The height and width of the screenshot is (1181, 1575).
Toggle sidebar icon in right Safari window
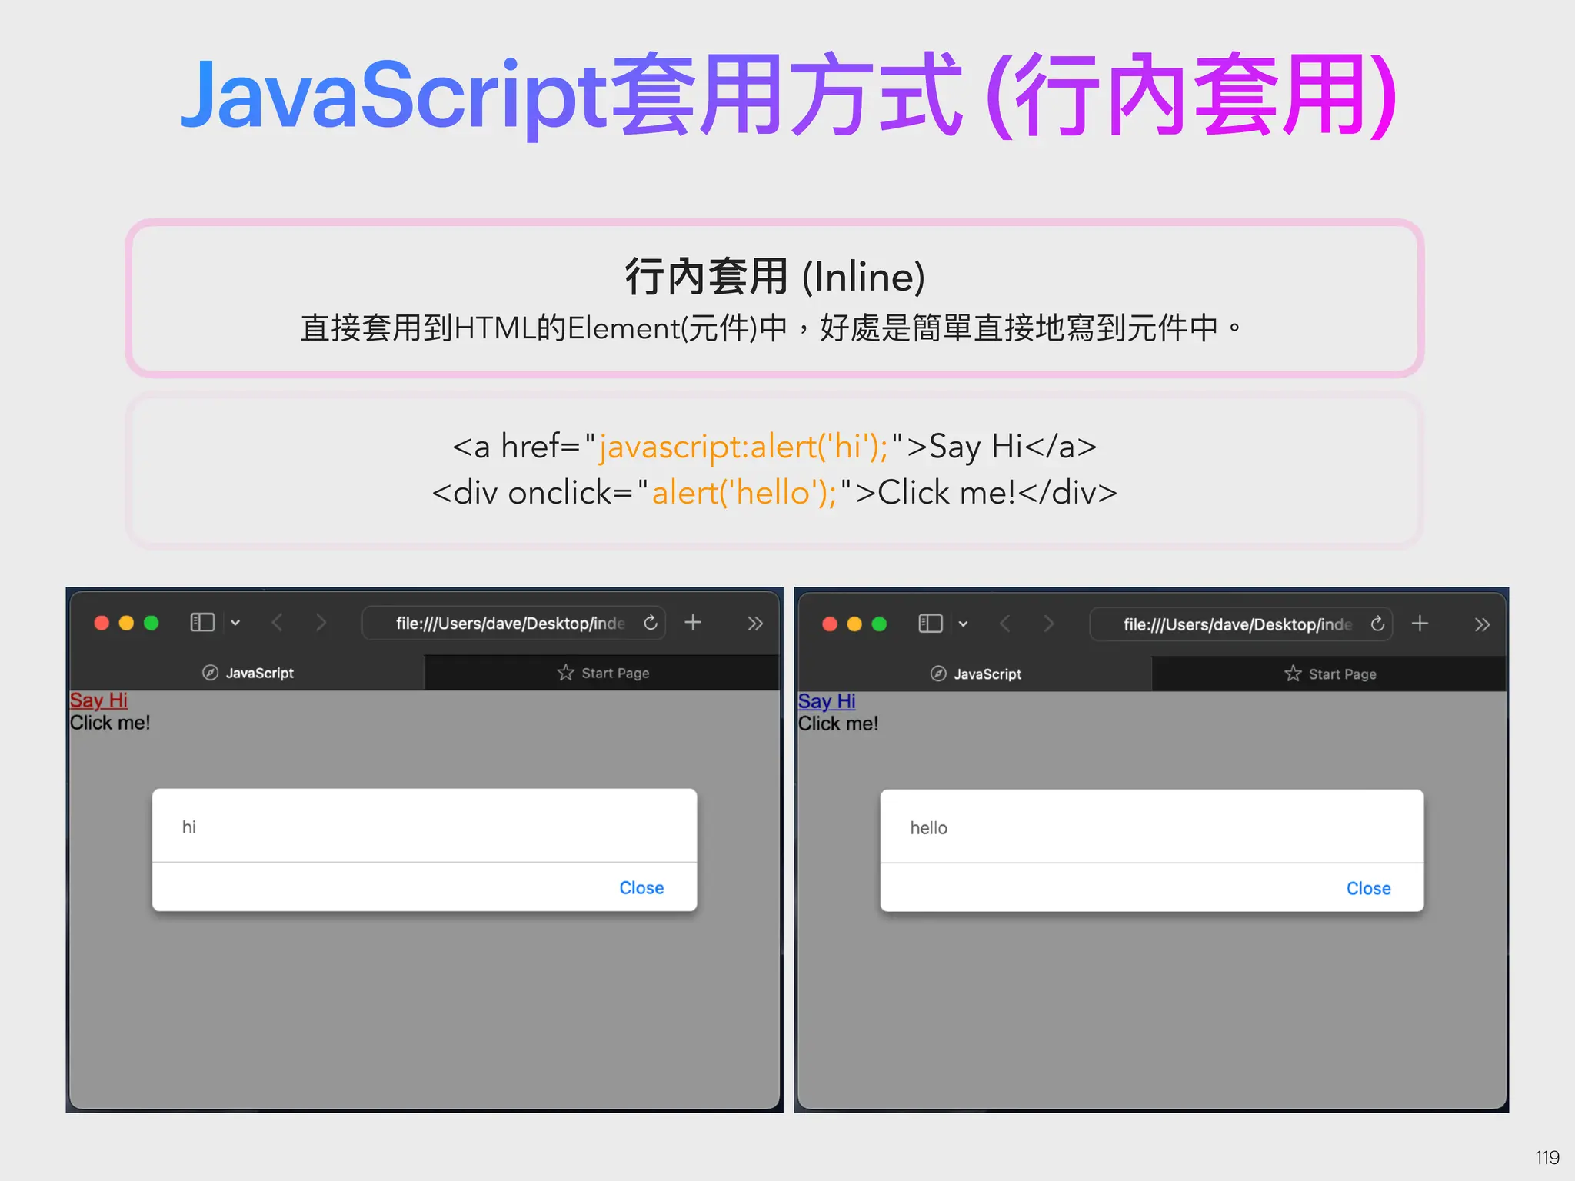click(931, 624)
